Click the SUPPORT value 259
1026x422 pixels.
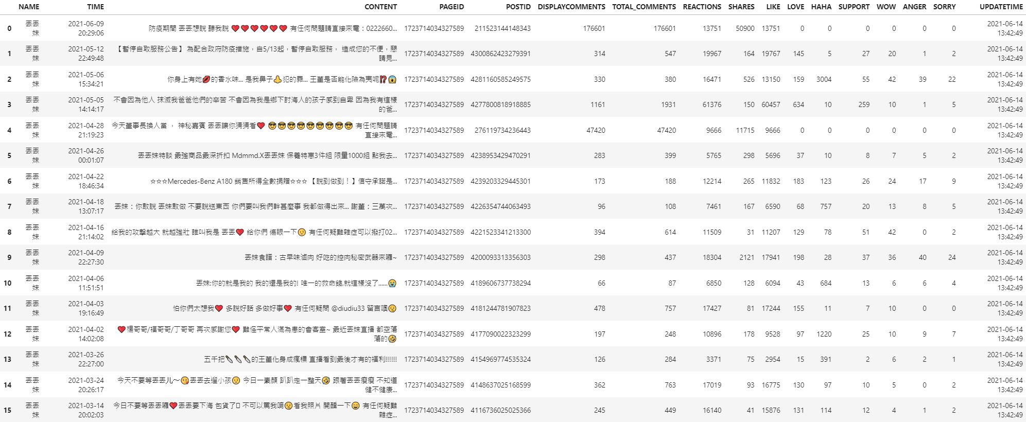pyautogui.click(x=864, y=104)
